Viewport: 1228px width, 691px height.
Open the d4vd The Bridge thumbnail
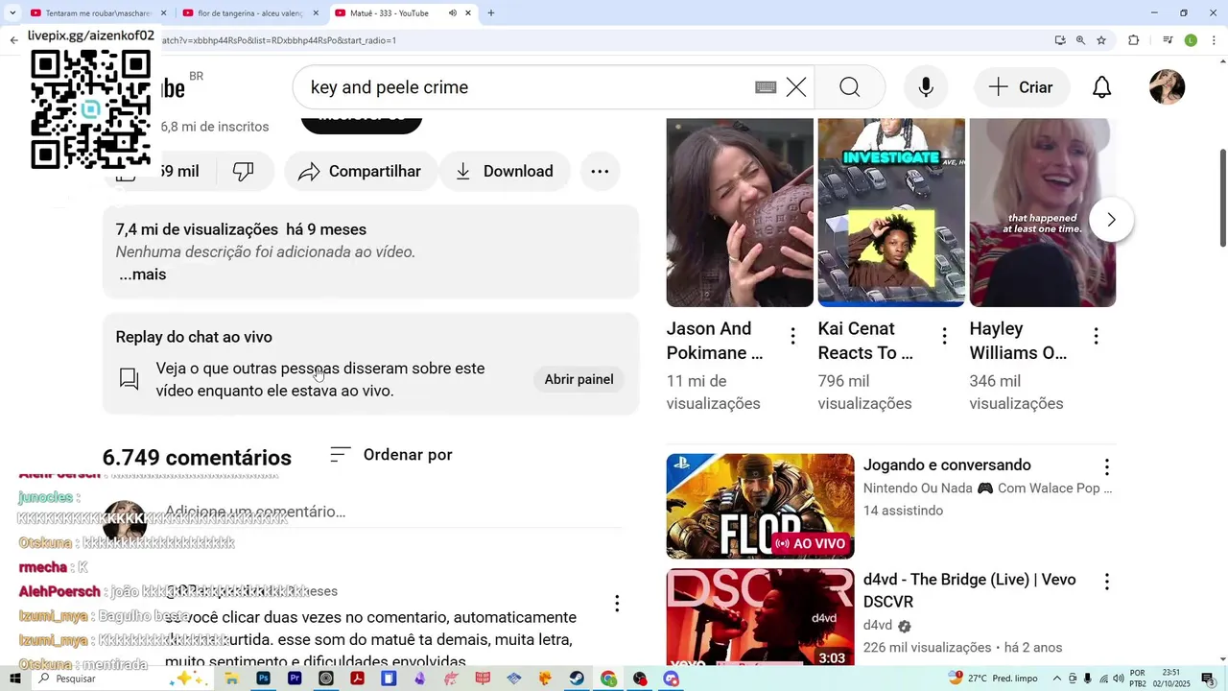(760, 616)
